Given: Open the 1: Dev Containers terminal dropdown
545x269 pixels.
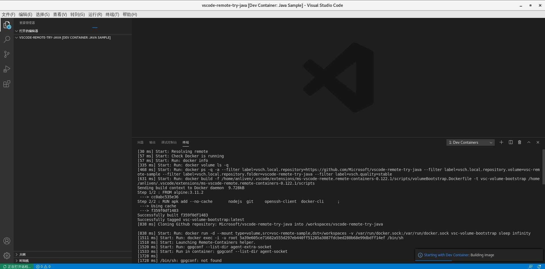Looking at the screenshot, I should [471, 142].
